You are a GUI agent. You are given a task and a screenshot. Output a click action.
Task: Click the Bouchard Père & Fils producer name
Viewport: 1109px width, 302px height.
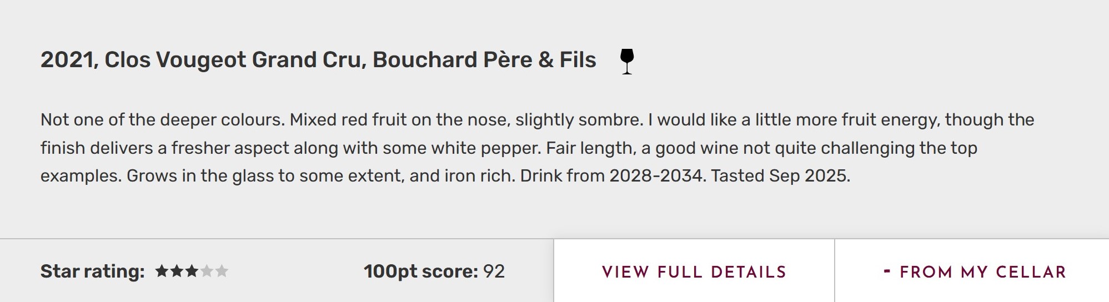click(484, 60)
